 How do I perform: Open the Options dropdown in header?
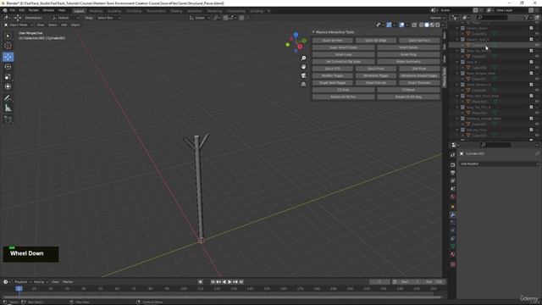pos(438,18)
